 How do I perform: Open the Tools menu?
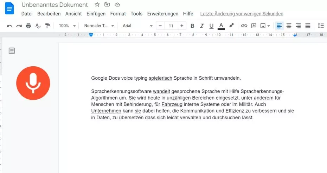coord(136,14)
